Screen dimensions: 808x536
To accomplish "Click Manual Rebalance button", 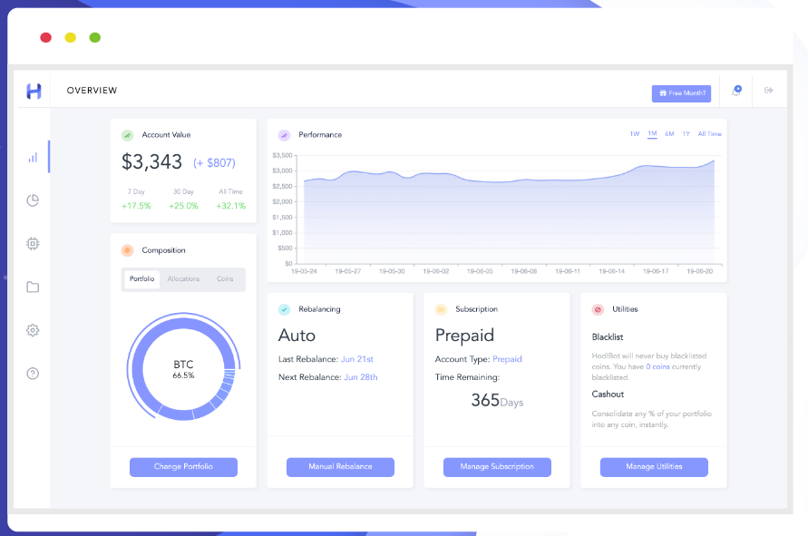I will [340, 467].
